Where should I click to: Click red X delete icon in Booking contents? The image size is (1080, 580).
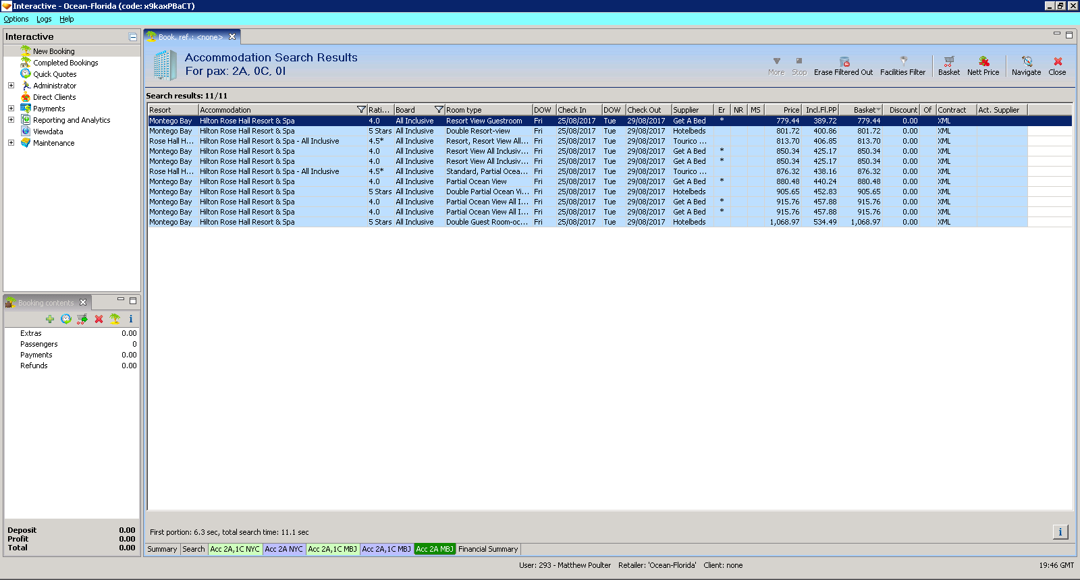tap(99, 319)
